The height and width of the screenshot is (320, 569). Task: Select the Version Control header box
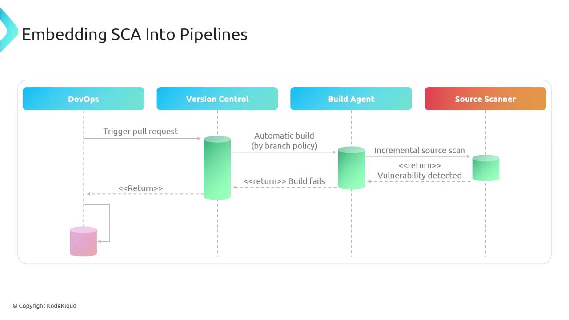click(x=217, y=99)
